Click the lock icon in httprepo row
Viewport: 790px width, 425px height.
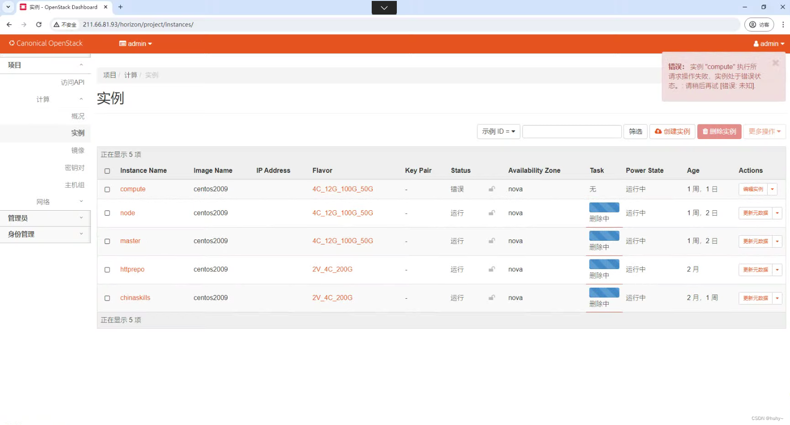click(492, 269)
